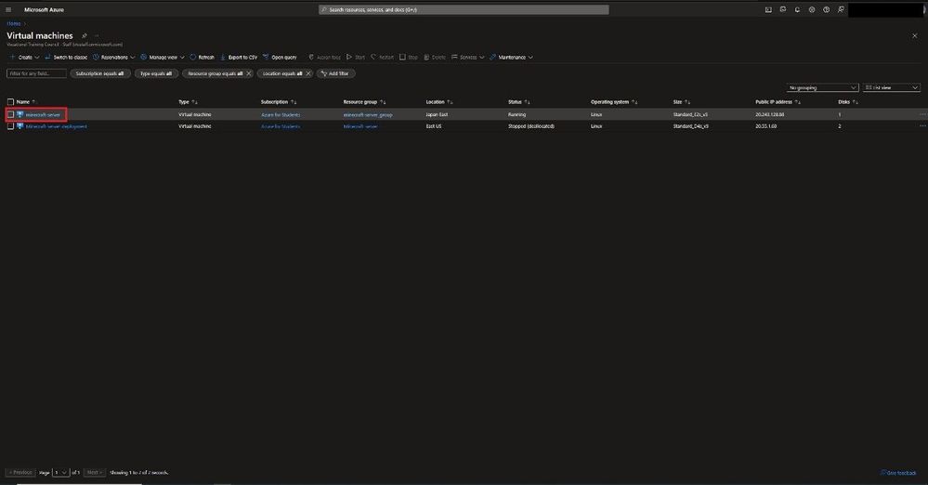
Task: Open row menu for the Running VM
Action: click(922, 114)
